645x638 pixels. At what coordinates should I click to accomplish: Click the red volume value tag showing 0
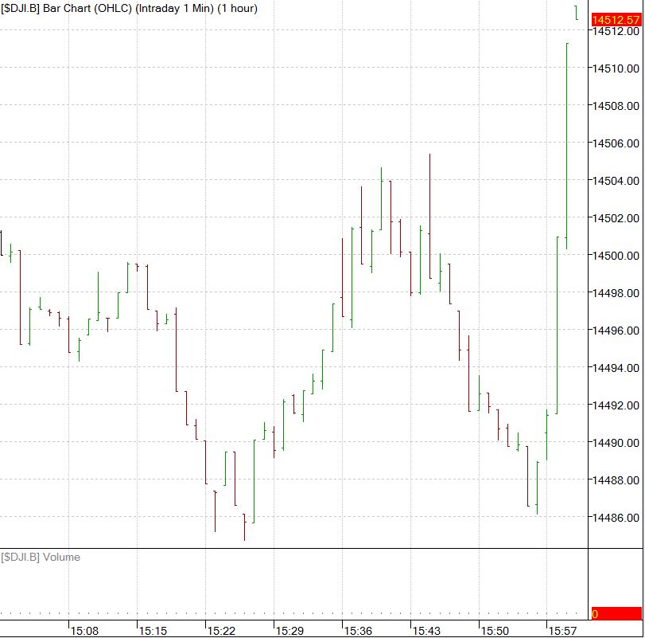(x=616, y=614)
